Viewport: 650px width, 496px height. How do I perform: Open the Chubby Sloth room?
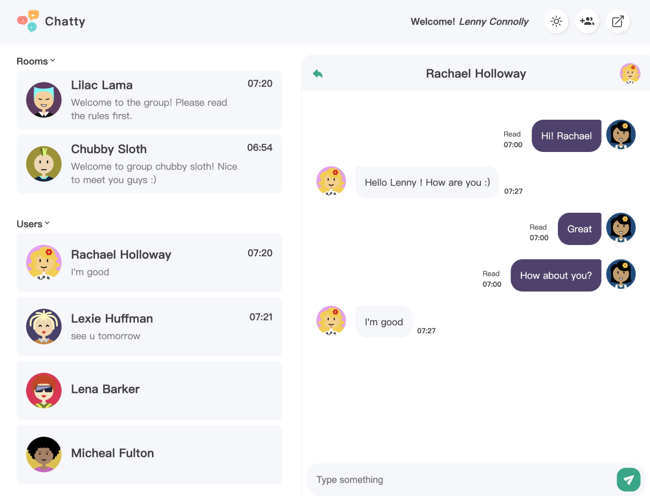point(149,164)
